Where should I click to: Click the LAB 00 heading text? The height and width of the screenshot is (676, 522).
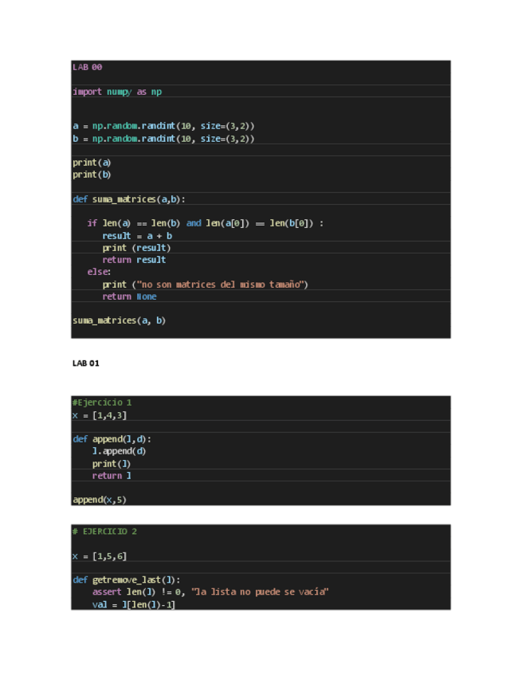(x=87, y=67)
